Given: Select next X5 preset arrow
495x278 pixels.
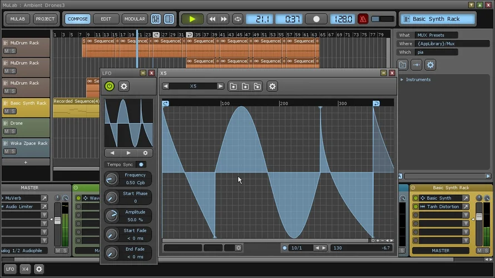Looking at the screenshot, I should [x=220, y=86].
